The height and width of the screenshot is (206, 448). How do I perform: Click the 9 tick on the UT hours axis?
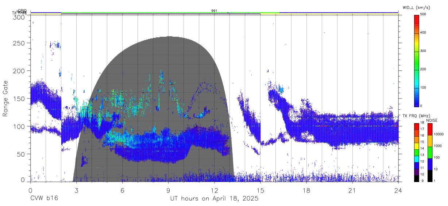[168, 190]
